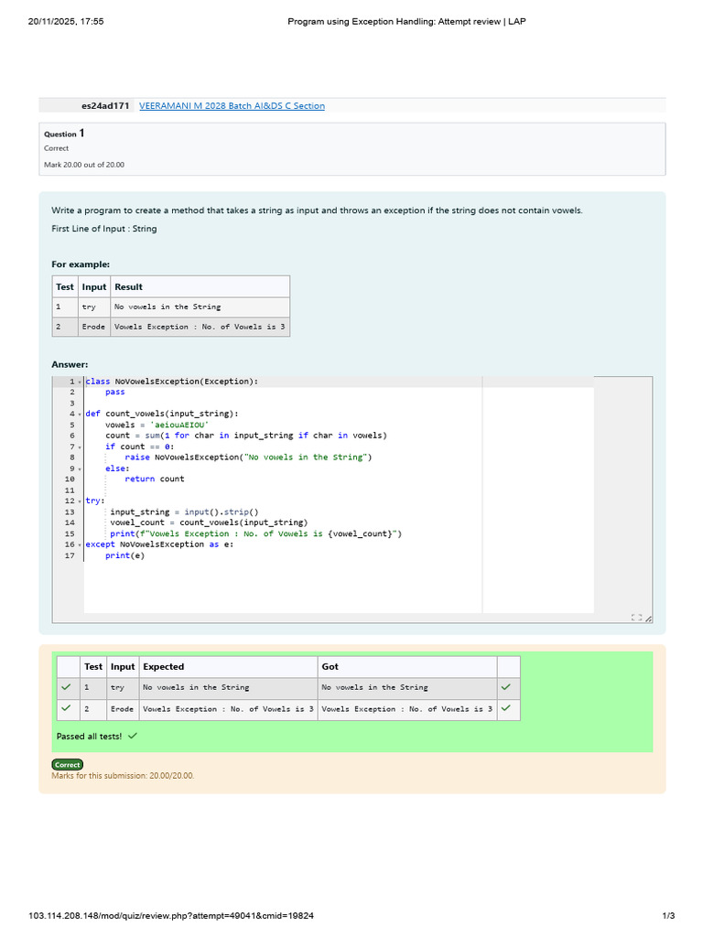Screen dimensions: 703x937
Task: Click inside code line 8 raise statement
Action: pos(248,458)
